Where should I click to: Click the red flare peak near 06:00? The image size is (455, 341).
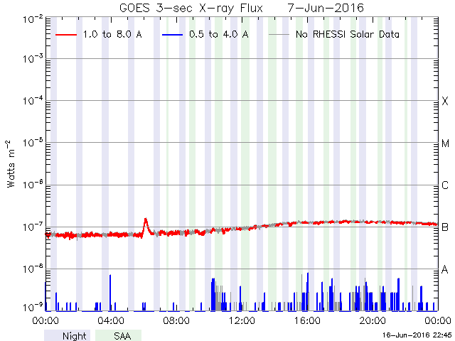[x=146, y=220]
